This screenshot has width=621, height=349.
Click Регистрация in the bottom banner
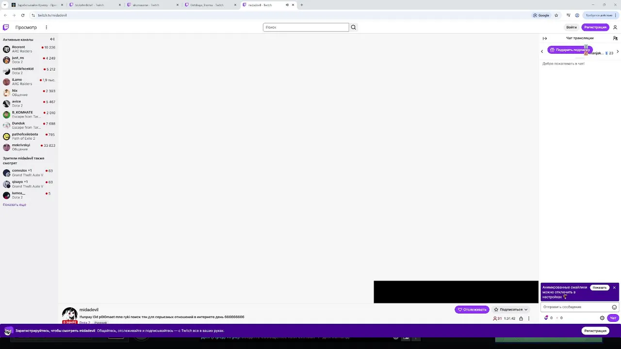595,331
